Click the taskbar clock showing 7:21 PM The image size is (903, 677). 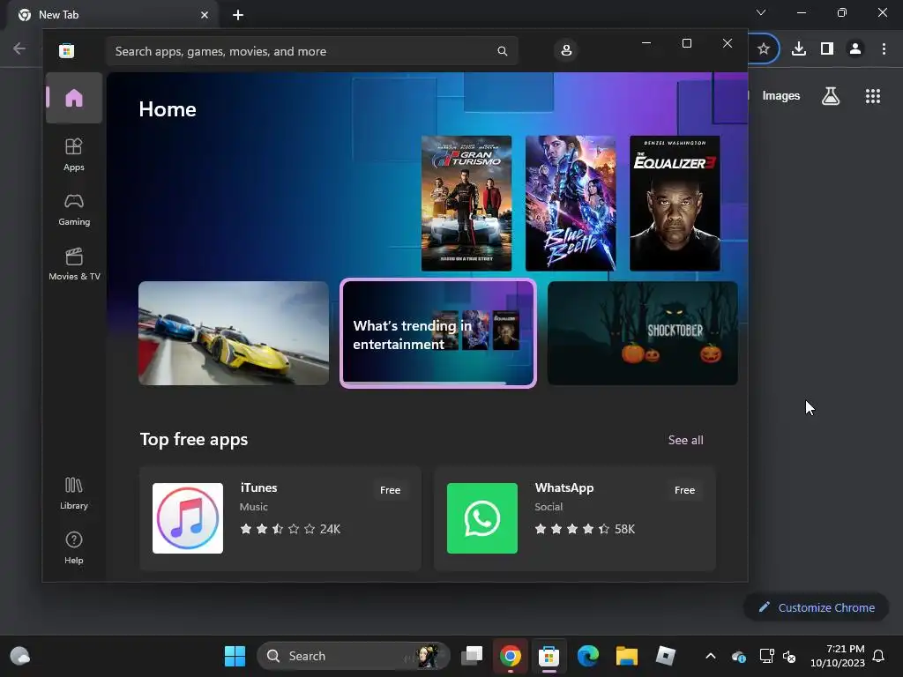(838, 656)
